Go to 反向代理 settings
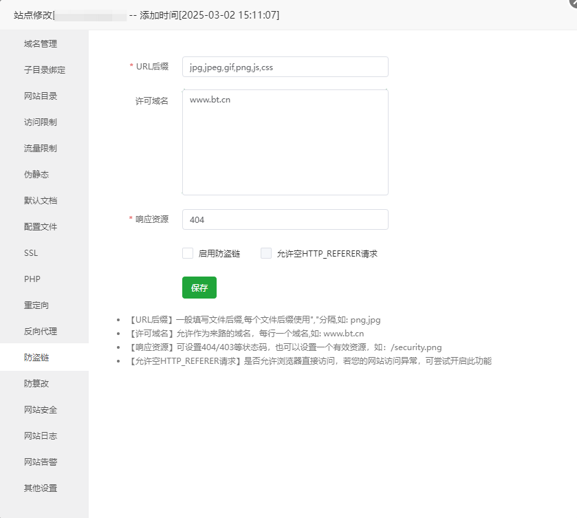 45,331
